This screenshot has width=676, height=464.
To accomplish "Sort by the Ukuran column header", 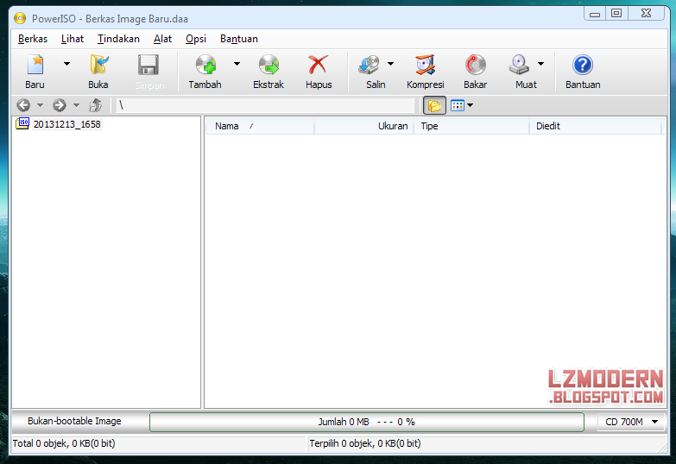I will pyautogui.click(x=363, y=126).
